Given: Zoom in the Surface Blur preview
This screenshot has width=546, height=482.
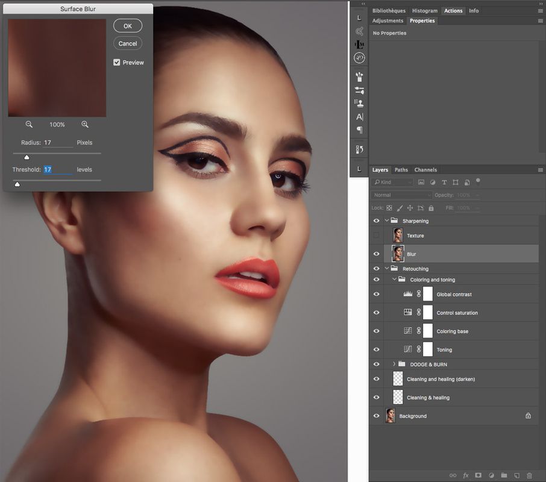Looking at the screenshot, I should tap(85, 124).
